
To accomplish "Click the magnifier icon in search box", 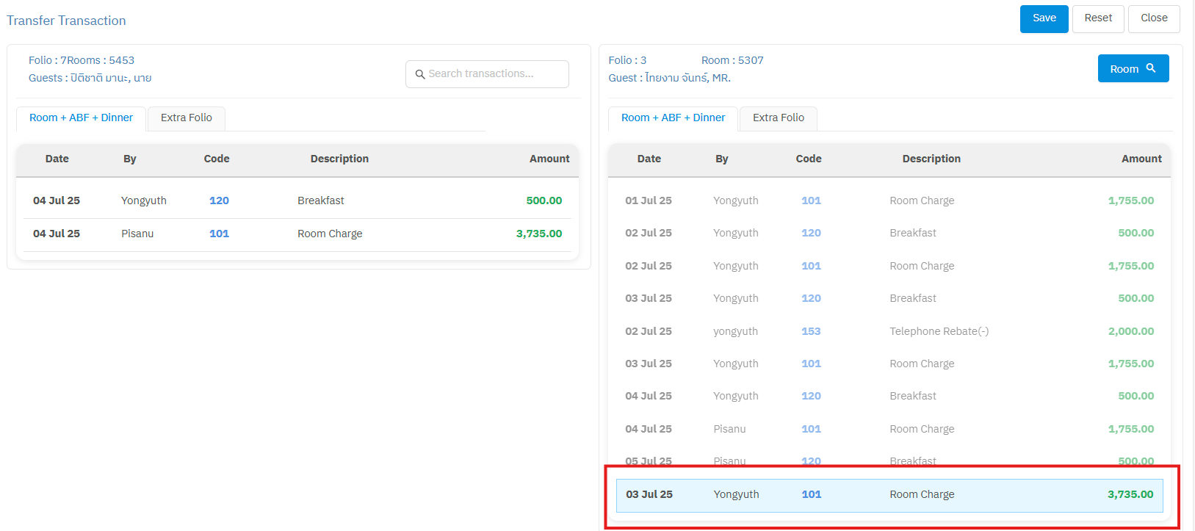I will point(420,74).
